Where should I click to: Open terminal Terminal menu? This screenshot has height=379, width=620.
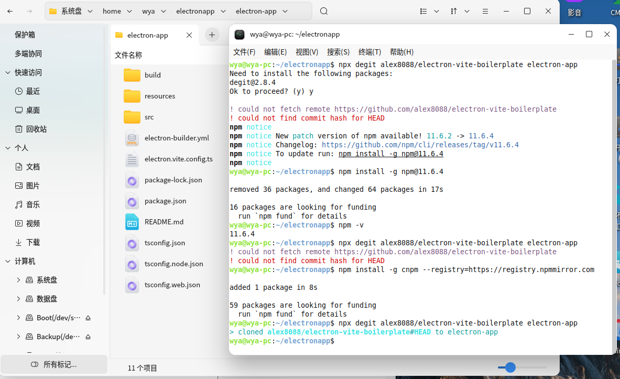coord(369,52)
